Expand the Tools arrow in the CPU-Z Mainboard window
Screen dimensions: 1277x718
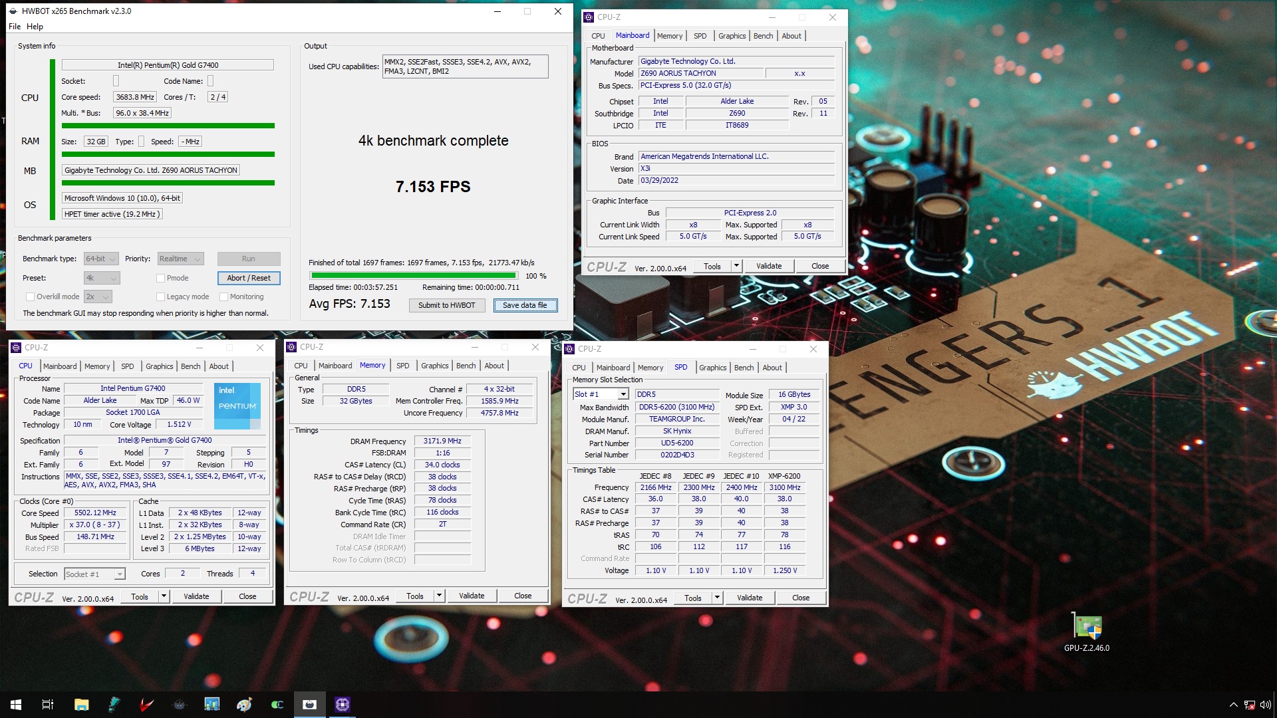pos(736,266)
